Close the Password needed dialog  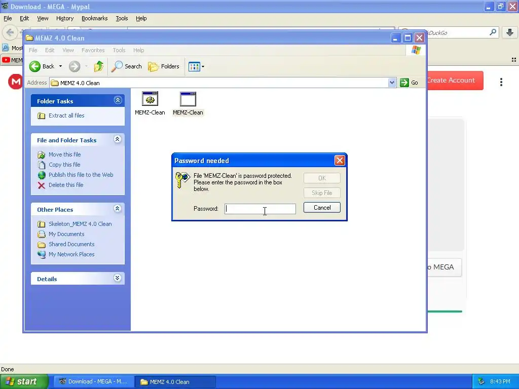(x=340, y=161)
